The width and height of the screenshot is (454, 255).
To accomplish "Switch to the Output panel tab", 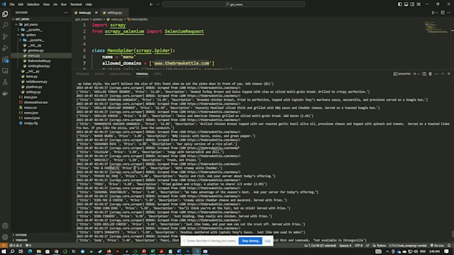I will click(99, 74).
